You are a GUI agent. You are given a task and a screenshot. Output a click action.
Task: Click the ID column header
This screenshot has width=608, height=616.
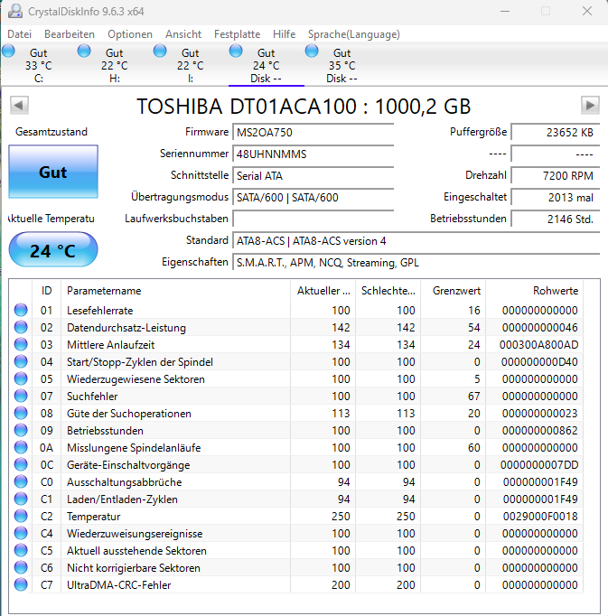pyautogui.click(x=46, y=291)
